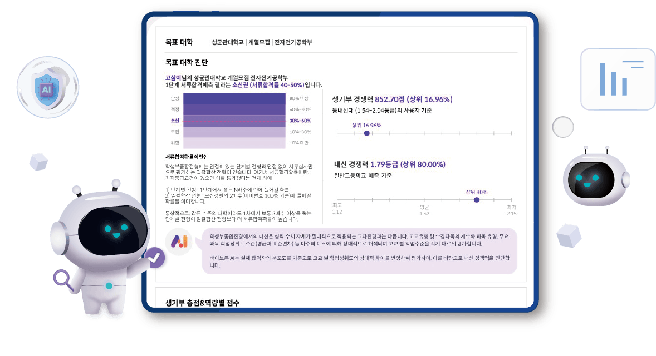656x356 pixels.
Task: Click the purple AI message box
Action: click(360, 251)
